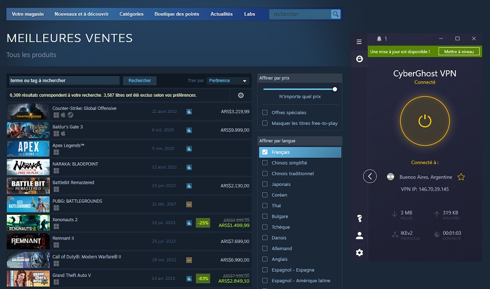Open Grand Theft Auto V listing
This screenshot has height=289, width=490.
[129, 279]
